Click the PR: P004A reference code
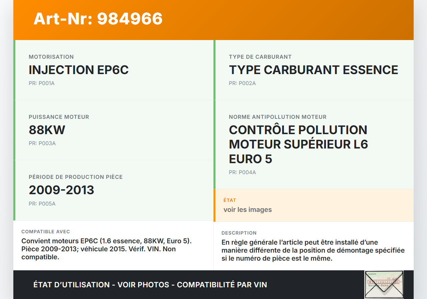 [x=242, y=173]
